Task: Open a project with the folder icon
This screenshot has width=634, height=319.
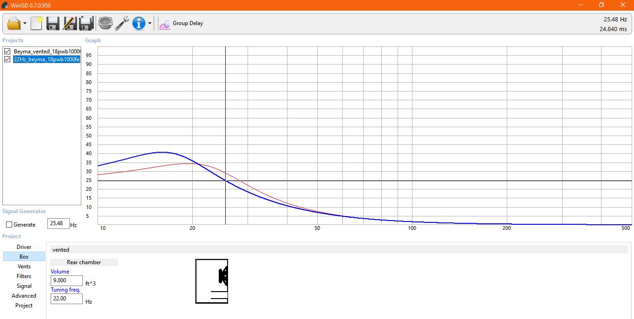Action: pyautogui.click(x=14, y=23)
